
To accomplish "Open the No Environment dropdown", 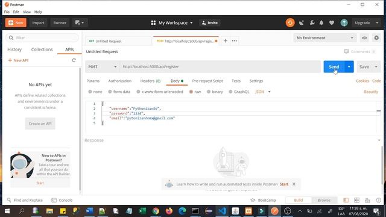I will point(324,38).
